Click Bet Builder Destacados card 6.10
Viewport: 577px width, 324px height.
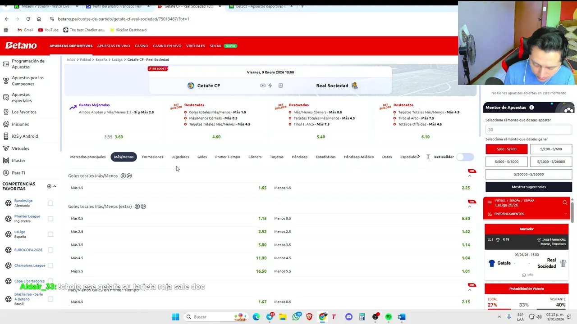[426, 137]
